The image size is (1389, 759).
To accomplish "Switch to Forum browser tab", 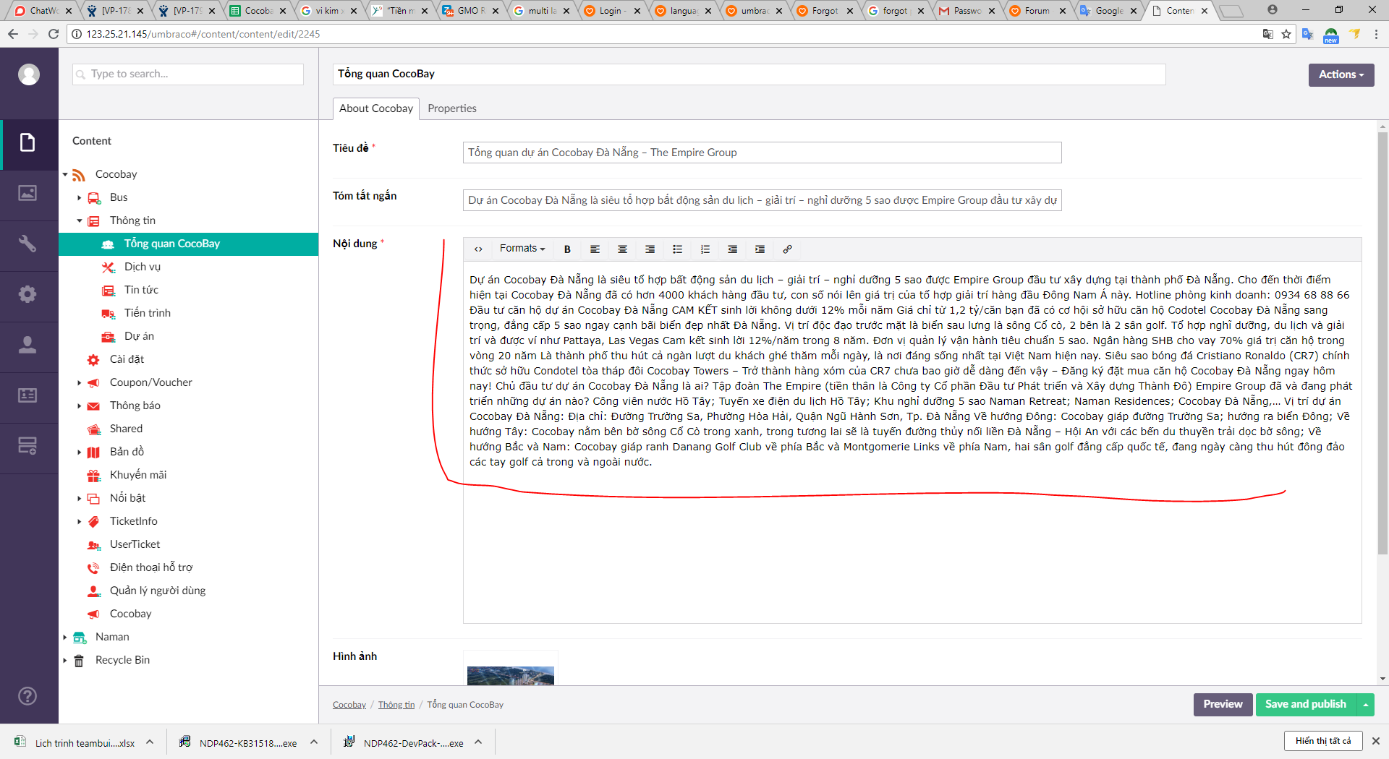I will (1037, 10).
